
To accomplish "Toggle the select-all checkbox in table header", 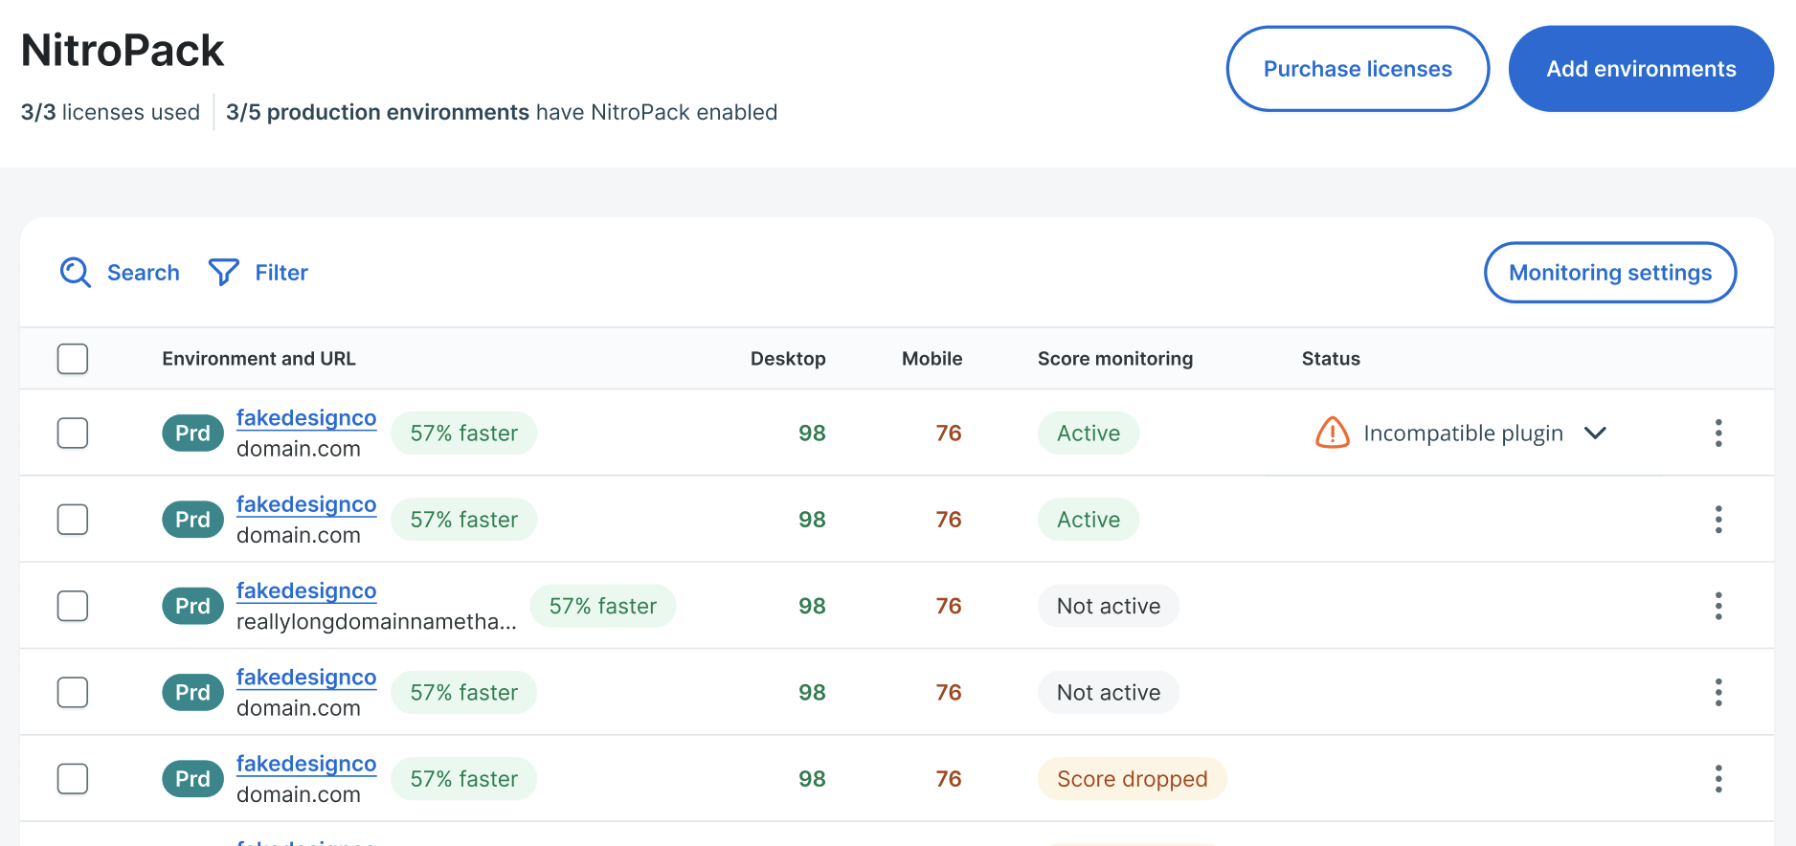I will click(x=73, y=359).
